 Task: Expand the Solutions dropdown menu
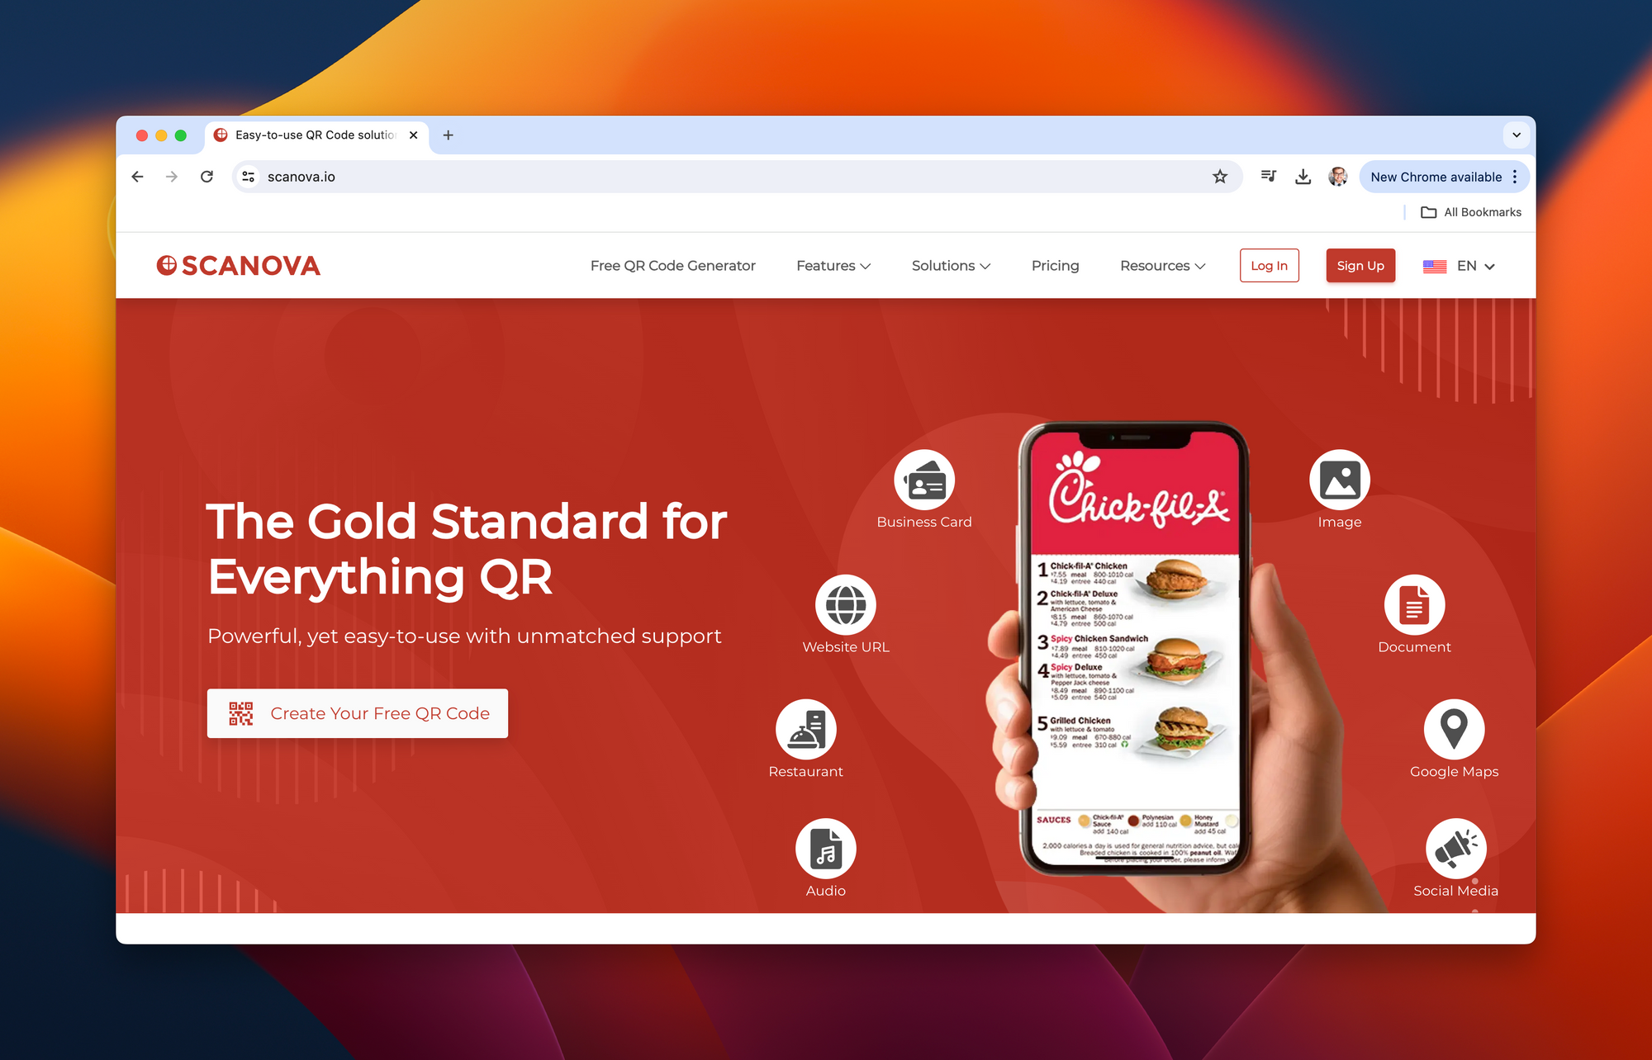[952, 266]
